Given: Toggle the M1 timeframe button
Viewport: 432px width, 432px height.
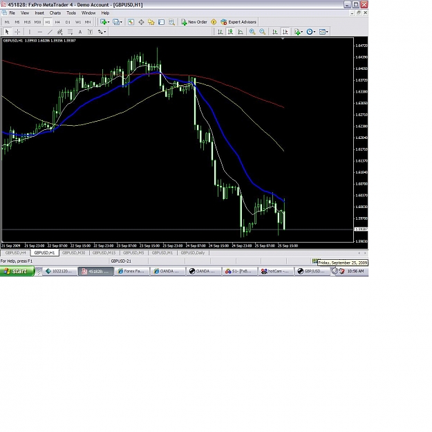Looking at the screenshot, I should [7, 22].
